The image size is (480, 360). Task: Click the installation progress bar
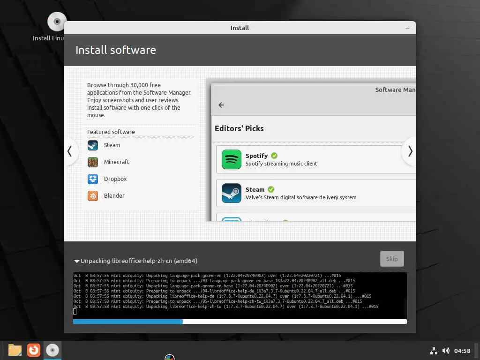(240, 322)
